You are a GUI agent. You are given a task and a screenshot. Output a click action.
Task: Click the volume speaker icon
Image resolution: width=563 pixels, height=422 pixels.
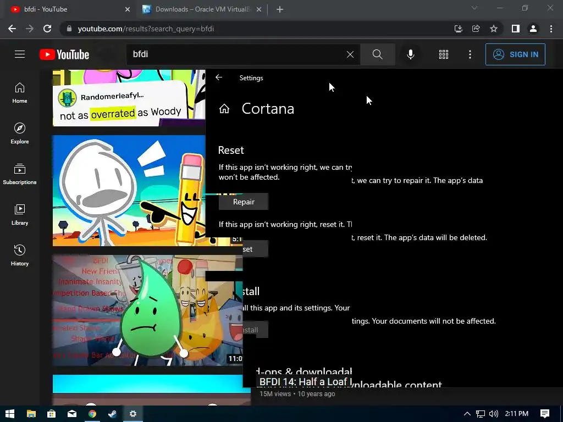[494, 414]
